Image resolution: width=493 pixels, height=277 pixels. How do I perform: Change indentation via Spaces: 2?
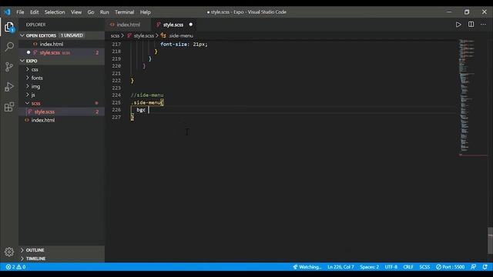[x=369, y=267]
